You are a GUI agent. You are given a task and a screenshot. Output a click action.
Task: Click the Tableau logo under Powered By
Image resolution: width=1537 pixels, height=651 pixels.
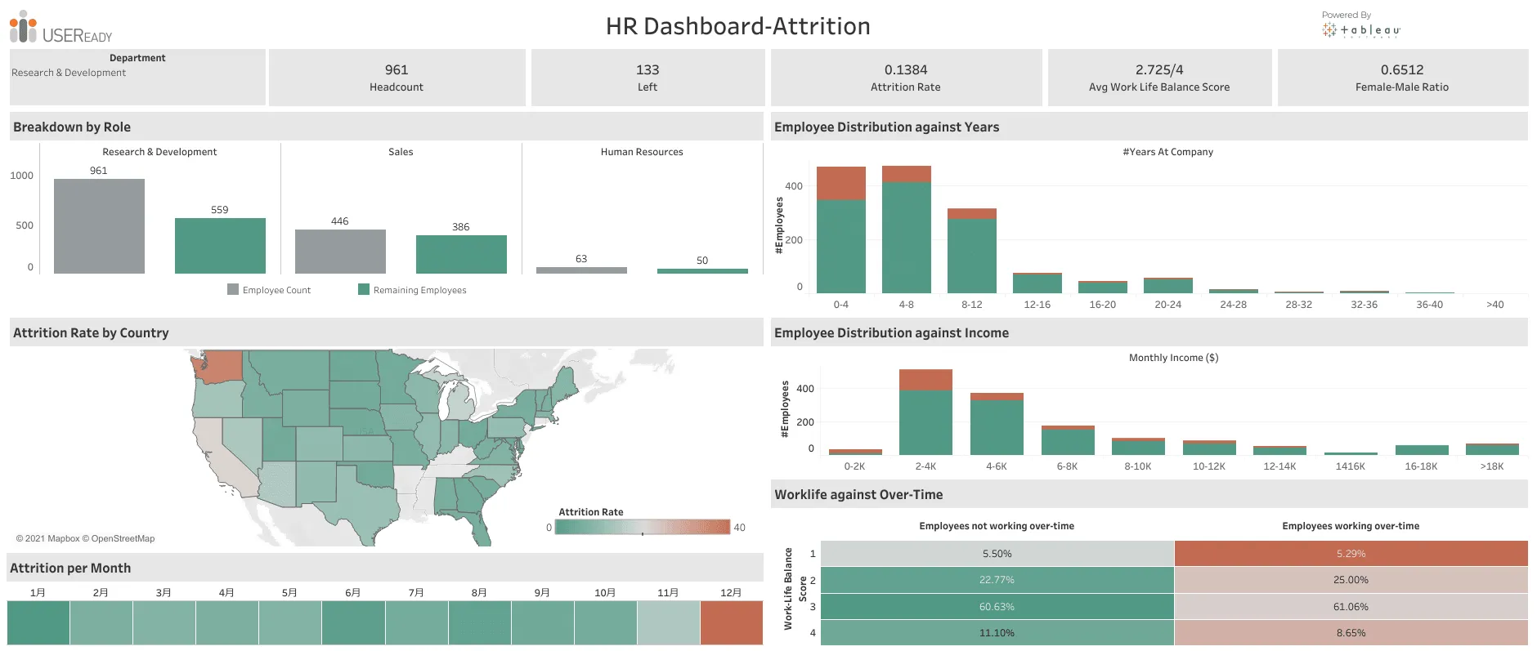pos(1360,30)
